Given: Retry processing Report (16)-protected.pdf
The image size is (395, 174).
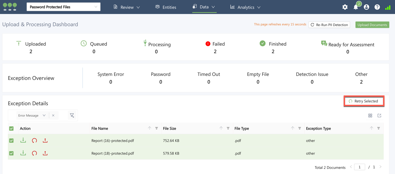Looking at the screenshot, I should (34, 140).
